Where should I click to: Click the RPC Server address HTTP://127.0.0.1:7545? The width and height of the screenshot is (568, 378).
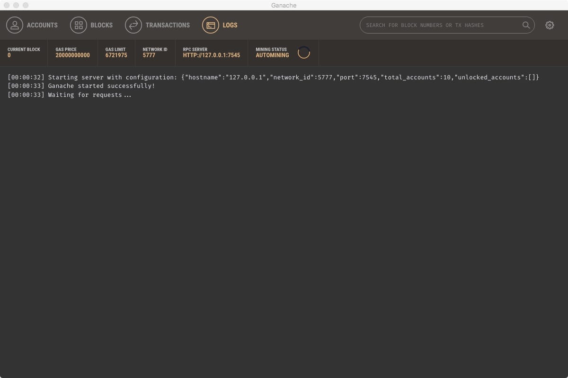(212, 55)
